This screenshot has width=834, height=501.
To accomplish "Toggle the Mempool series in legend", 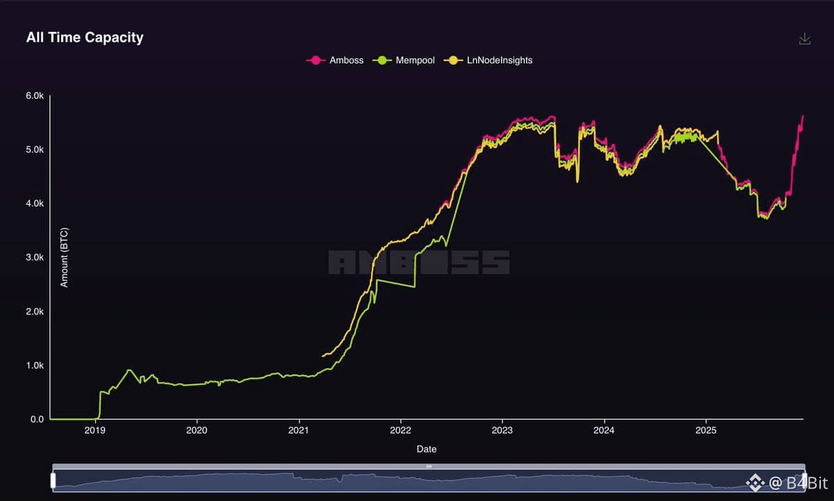I will point(405,60).
